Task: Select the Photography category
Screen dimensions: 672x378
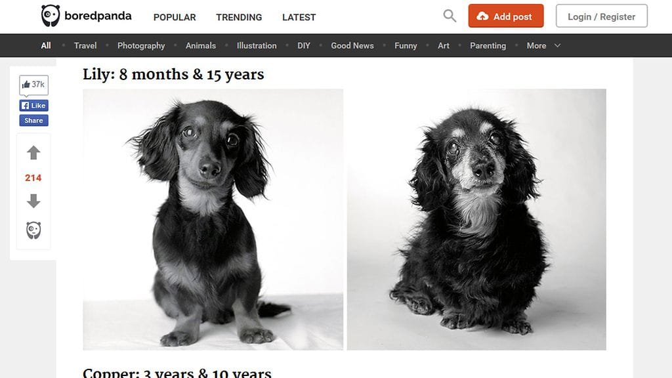Action: click(x=141, y=45)
